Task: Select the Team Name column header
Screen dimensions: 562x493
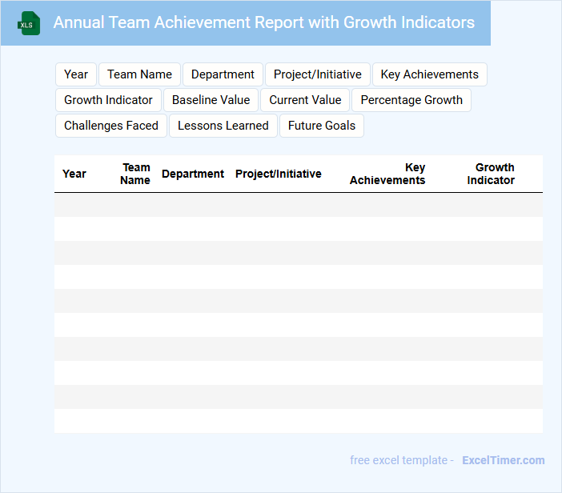Action: 135,174
